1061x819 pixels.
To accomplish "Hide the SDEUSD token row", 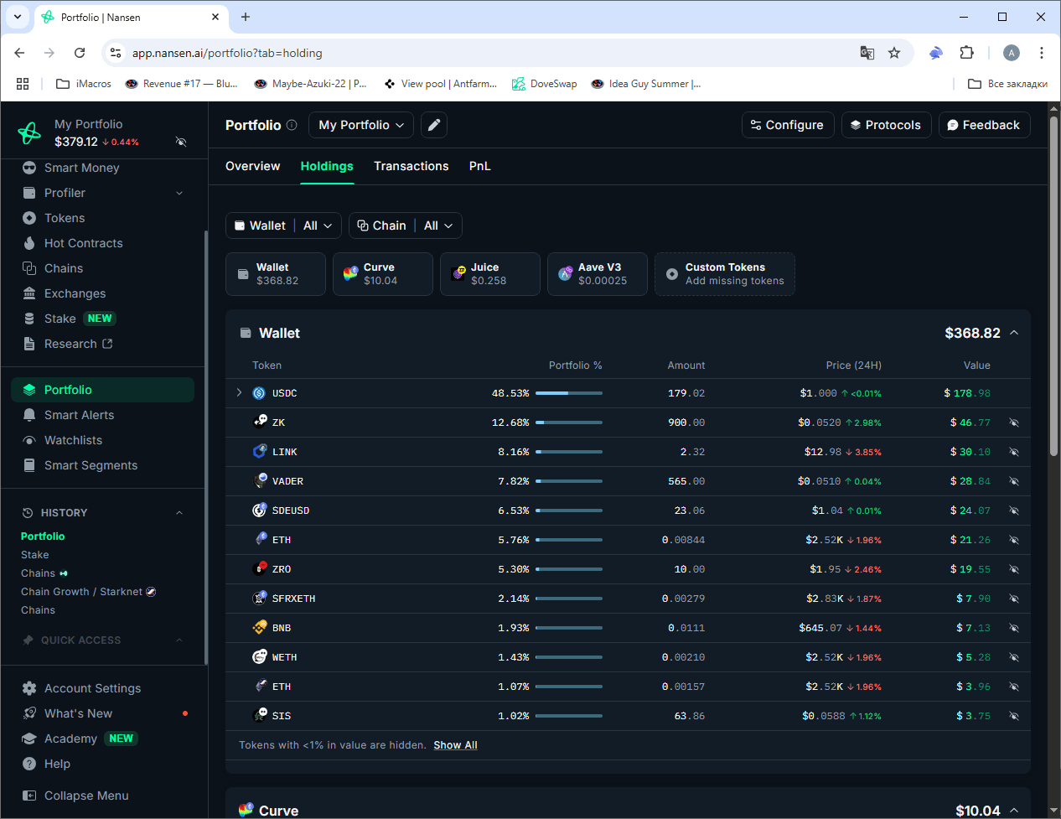I will tap(1014, 511).
